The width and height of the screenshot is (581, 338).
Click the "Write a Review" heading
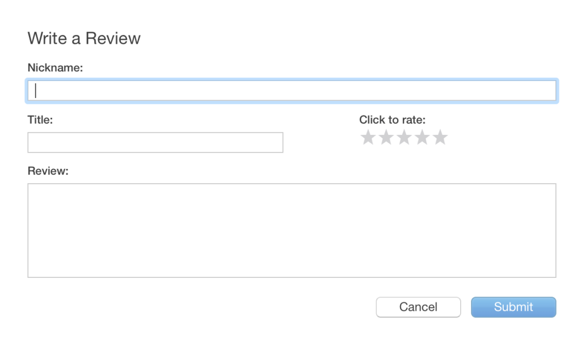pyautogui.click(x=84, y=39)
